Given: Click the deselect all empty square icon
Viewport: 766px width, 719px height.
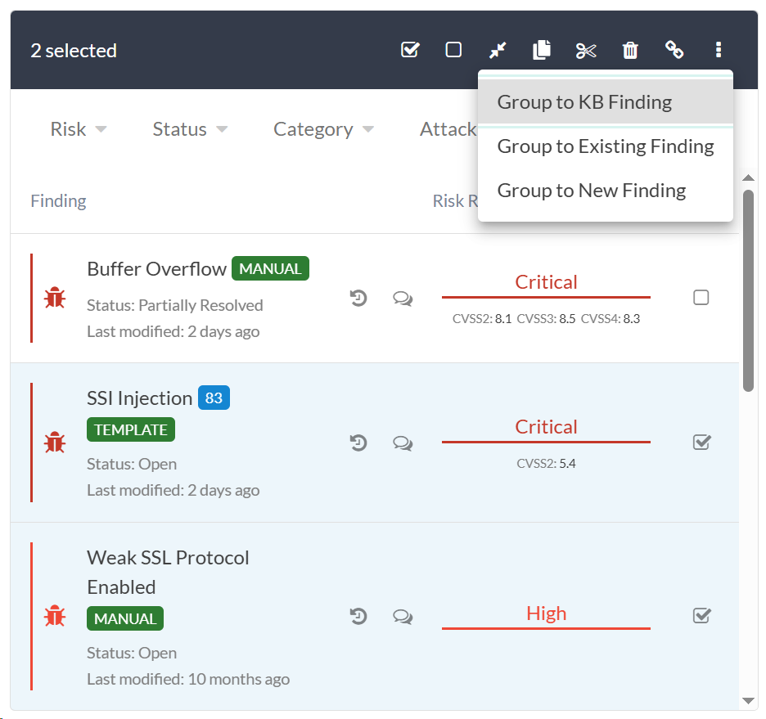Looking at the screenshot, I should coord(453,50).
